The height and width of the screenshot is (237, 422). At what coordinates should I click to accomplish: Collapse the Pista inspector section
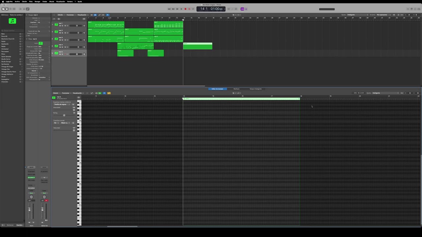(x=27, y=39)
